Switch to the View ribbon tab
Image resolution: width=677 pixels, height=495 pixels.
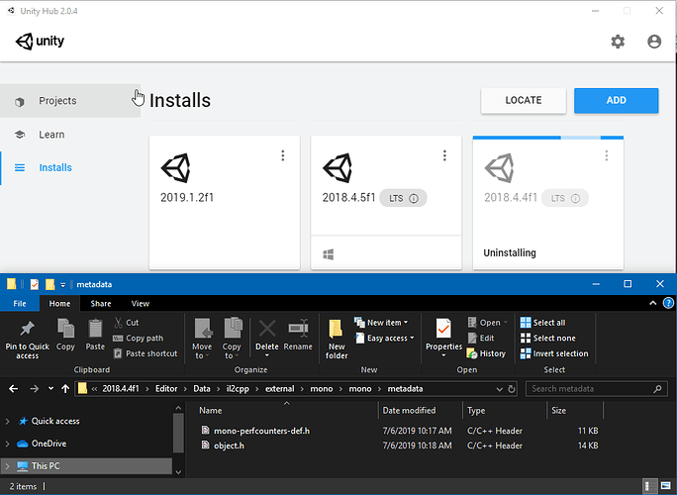141,304
